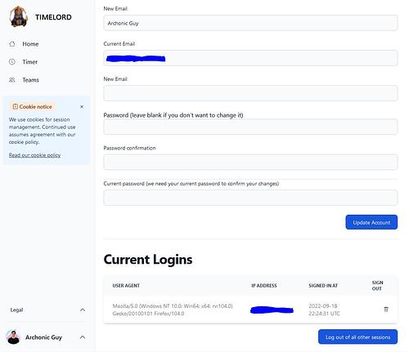Click the Cookie notice badge icon

pyautogui.click(x=16, y=107)
